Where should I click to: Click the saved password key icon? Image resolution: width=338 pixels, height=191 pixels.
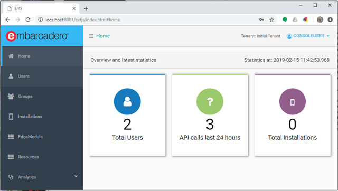(261, 20)
